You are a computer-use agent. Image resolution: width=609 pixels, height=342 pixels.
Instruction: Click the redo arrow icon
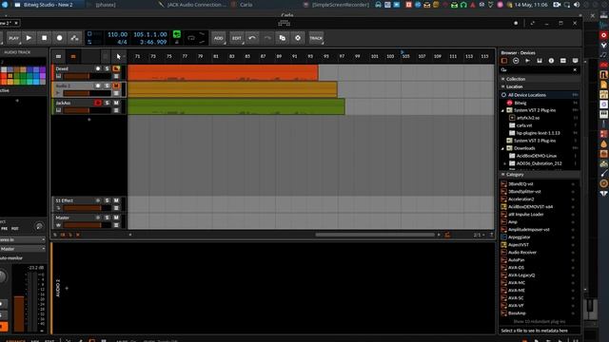pyautogui.click(x=267, y=38)
